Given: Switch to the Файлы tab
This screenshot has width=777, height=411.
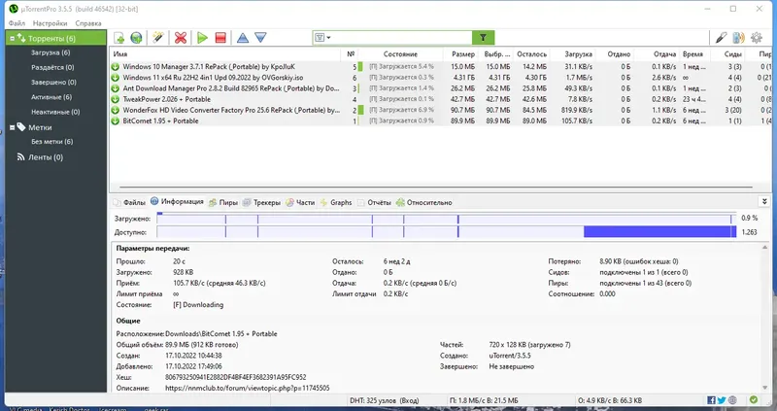Looking at the screenshot, I should (129, 202).
